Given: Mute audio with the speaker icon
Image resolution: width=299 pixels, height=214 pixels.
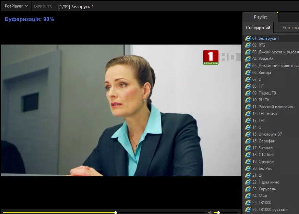Looking at the screenshot, I should [x=210, y=213].
